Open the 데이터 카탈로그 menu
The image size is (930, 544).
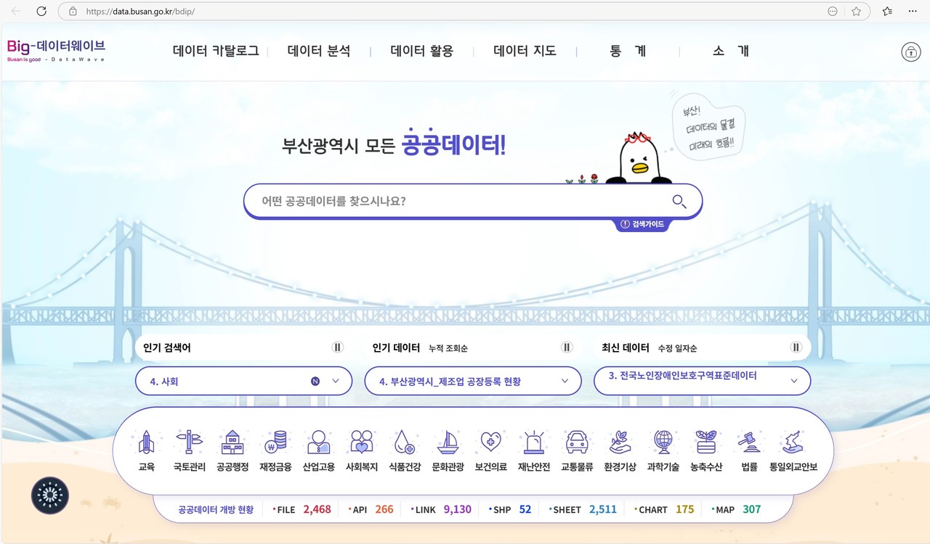click(x=215, y=51)
